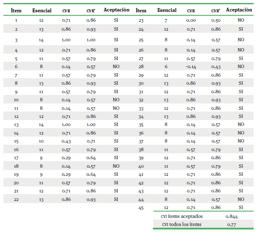Click the left "Ítem" column header
The width and height of the screenshot is (257, 232).
[16, 11]
